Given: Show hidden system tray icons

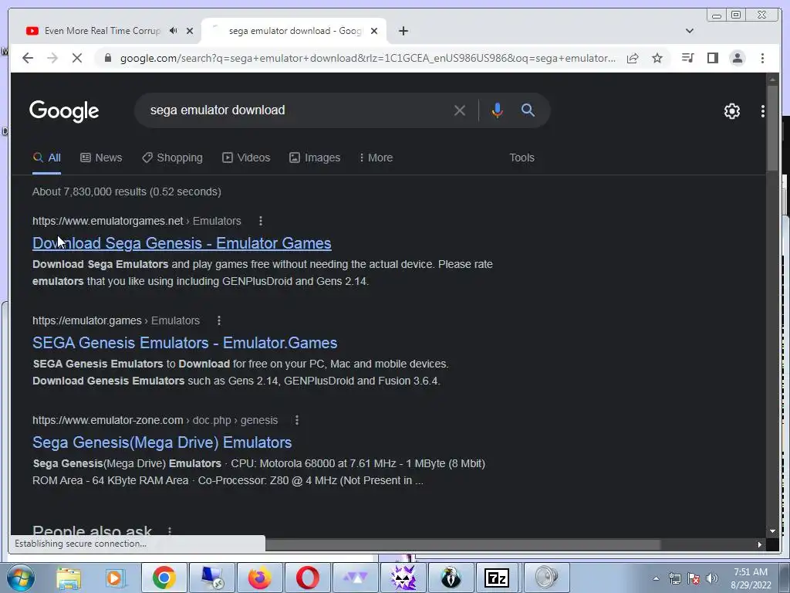Looking at the screenshot, I should point(656,578).
